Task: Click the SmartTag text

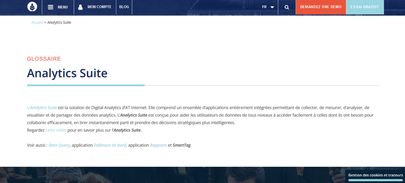Action: [182, 145]
